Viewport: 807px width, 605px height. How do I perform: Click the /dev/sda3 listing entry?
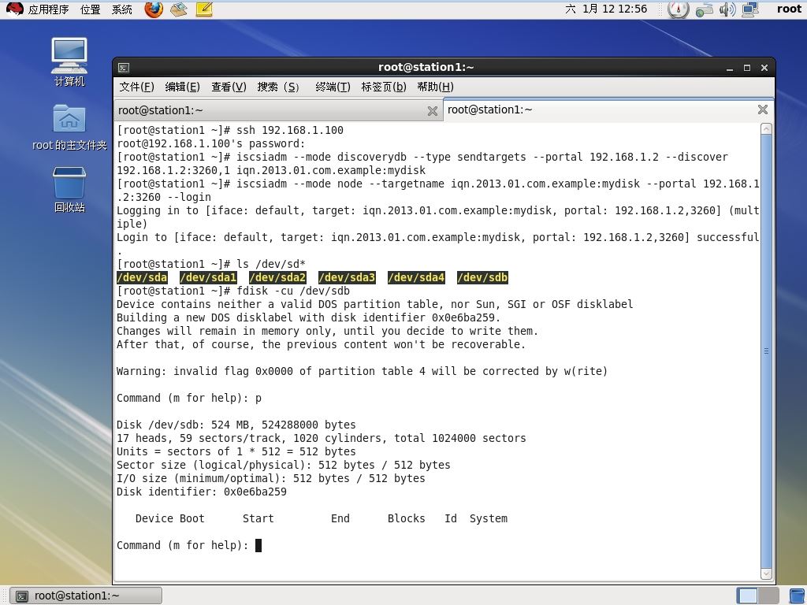click(x=348, y=278)
